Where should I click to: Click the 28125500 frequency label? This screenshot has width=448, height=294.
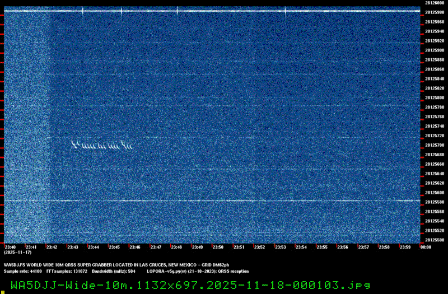click(x=435, y=240)
